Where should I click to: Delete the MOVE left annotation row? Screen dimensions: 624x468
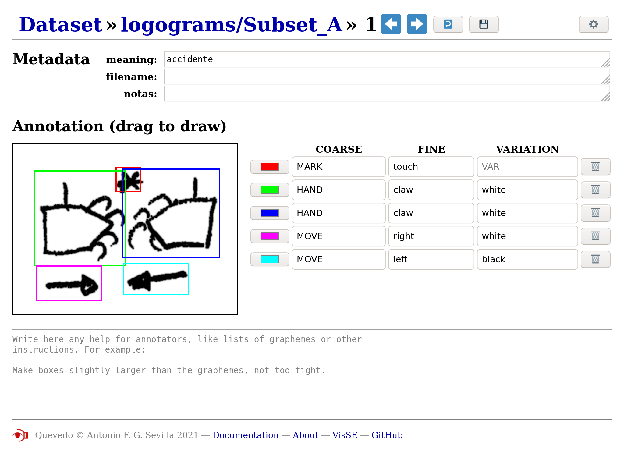(595, 259)
